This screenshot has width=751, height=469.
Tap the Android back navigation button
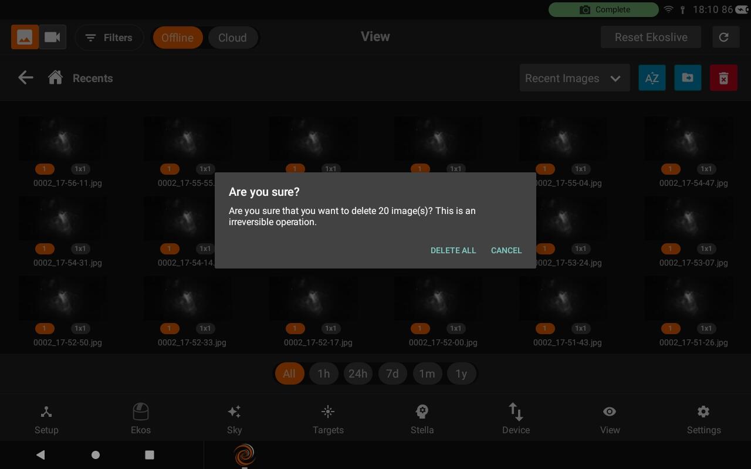pos(40,455)
